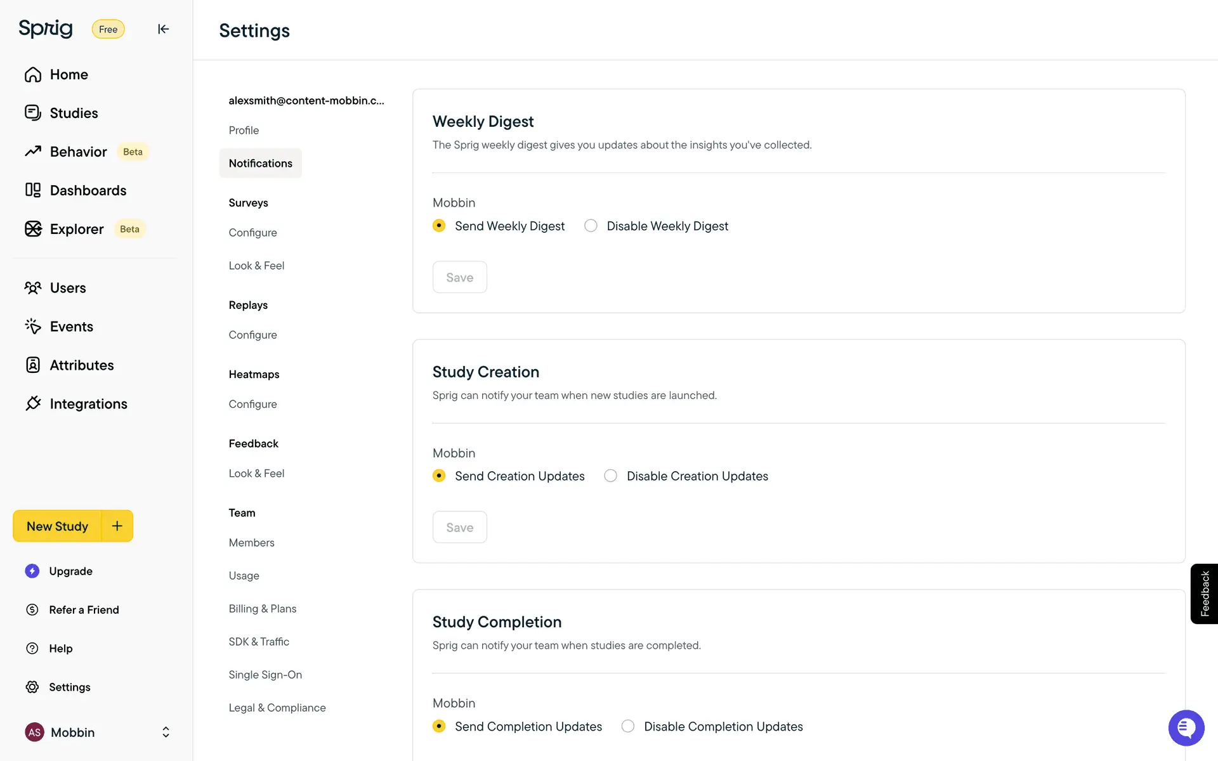Open the Dashboards panel icon
This screenshot has height=761, width=1218.
click(33, 190)
